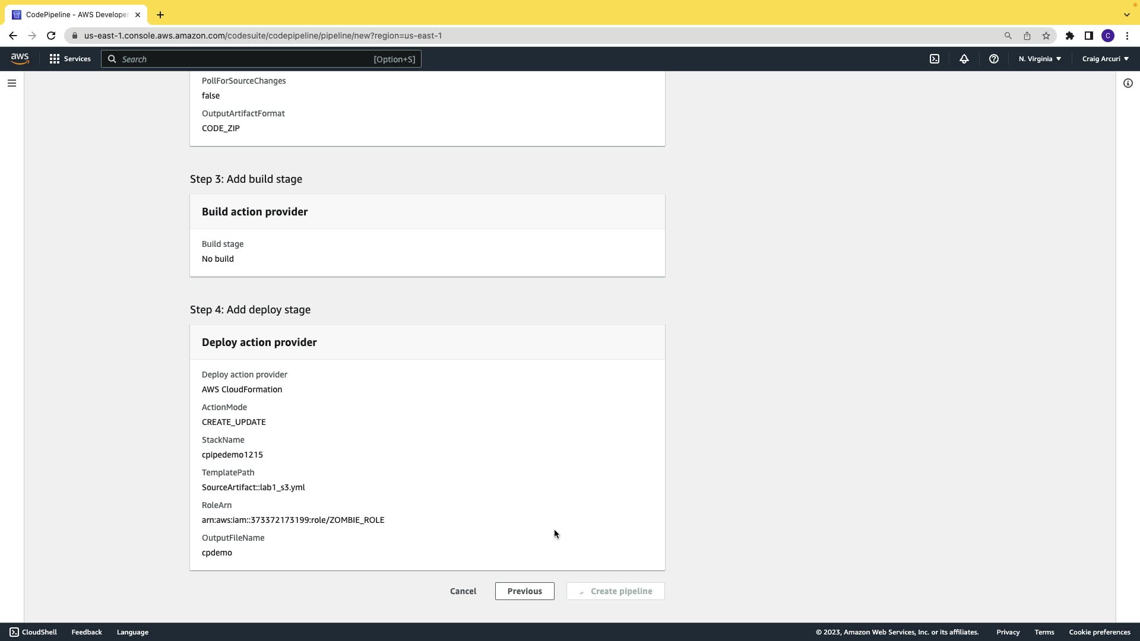Bookmark this page with star icon

(x=1046, y=36)
